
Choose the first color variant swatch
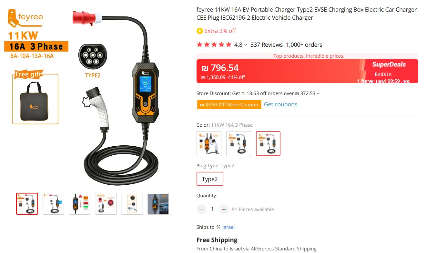[x=209, y=143]
